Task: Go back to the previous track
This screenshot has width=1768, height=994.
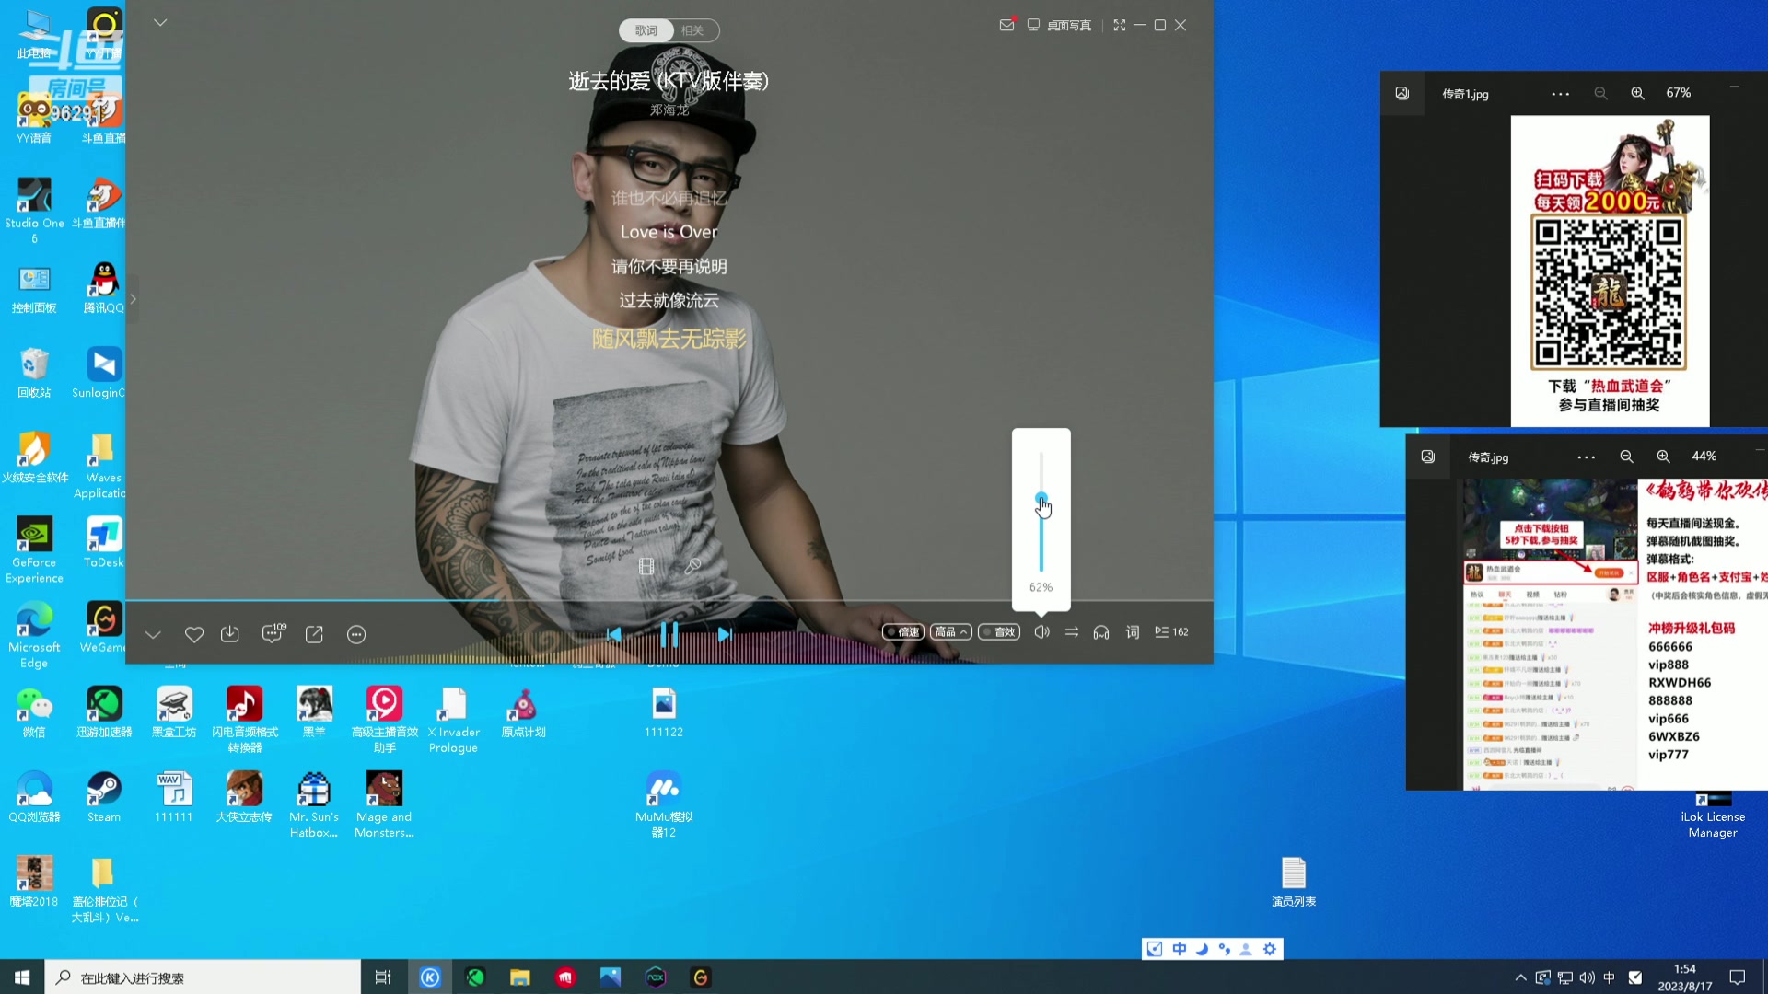Action: pos(614,634)
